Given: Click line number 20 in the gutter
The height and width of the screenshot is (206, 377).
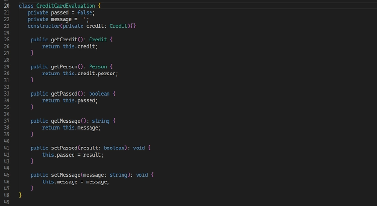Looking at the screenshot, I should point(7,6).
